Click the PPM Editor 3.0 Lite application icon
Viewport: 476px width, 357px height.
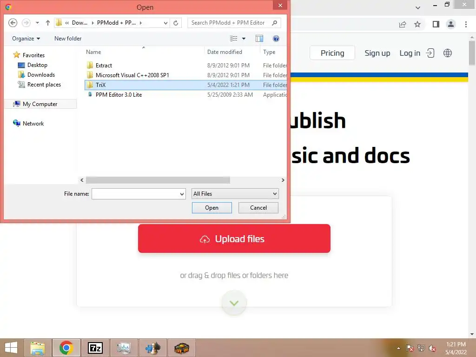[90, 94]
